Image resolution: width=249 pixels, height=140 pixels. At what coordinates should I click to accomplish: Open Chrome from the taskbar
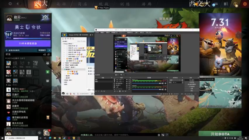[x=59, y=138]
